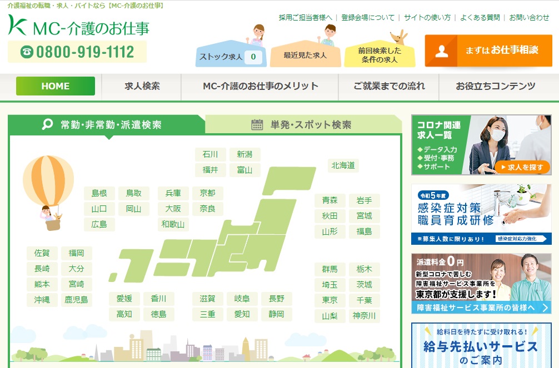The image size is (559, 368).
Task: Choose 新潟 prefecture
Action: click(x=245, y=154)
